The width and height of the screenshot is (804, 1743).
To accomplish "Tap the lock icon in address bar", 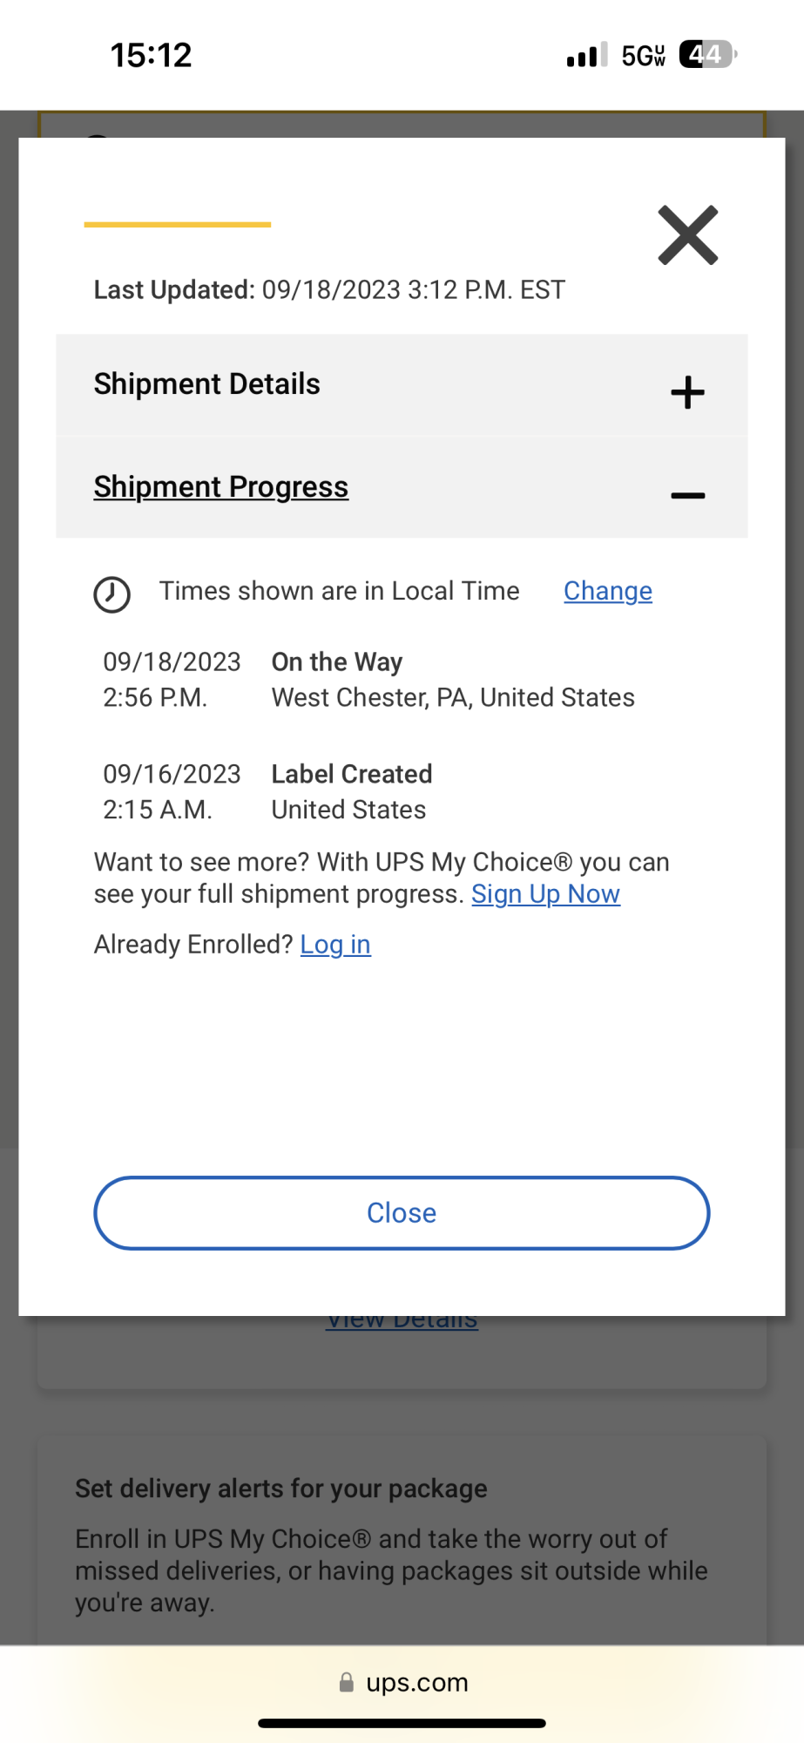I will click(347, 1683).
